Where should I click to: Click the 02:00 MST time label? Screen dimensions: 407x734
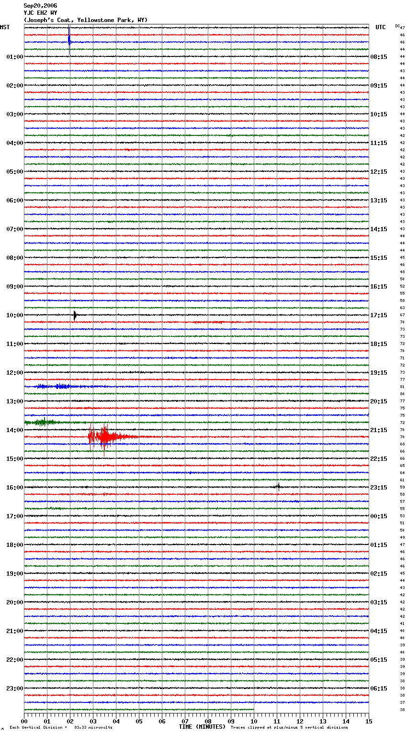(x=15, y=86)
